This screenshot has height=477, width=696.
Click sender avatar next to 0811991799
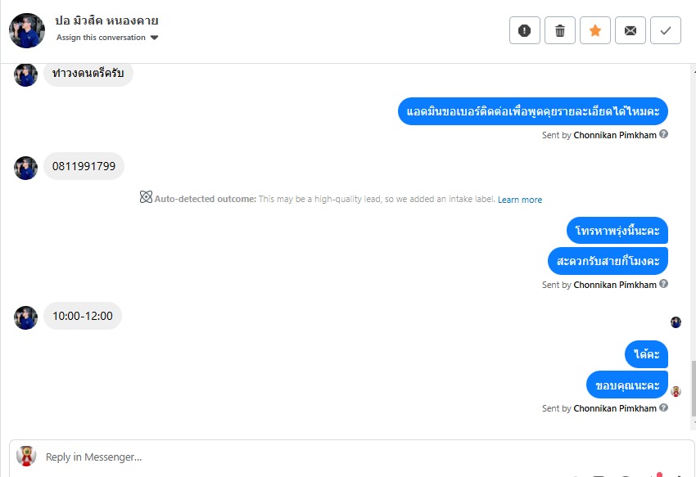click(26, 168)
